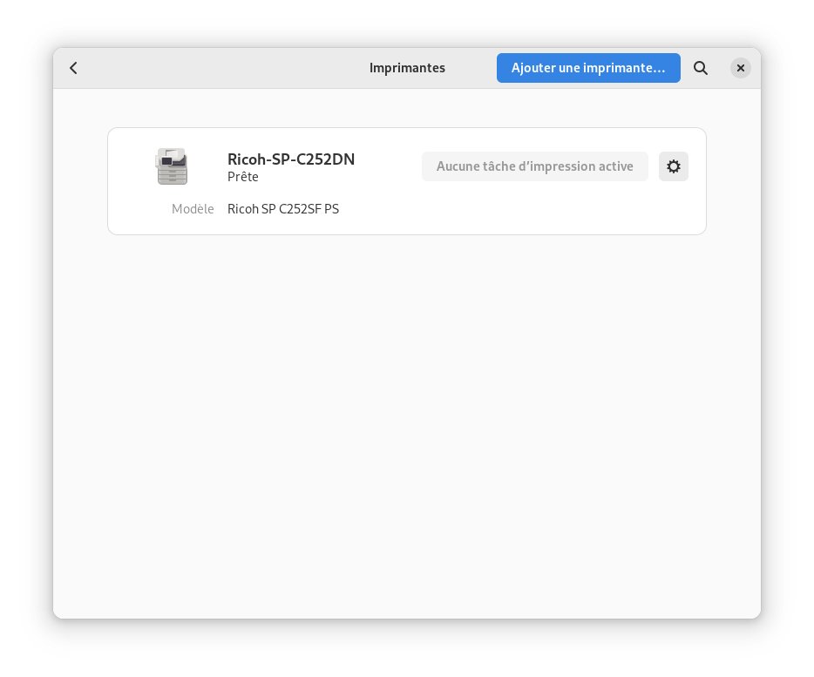The height and width of the screenshot is (677, 814).
Task: Click card space between printer name and jobs button
Action: pos(389,166)
